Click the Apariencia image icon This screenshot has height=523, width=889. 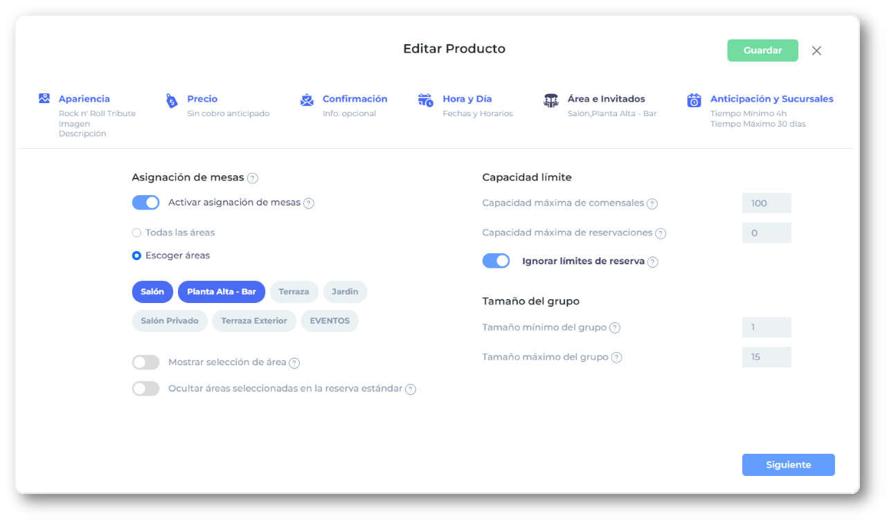(x=44, y=98)
